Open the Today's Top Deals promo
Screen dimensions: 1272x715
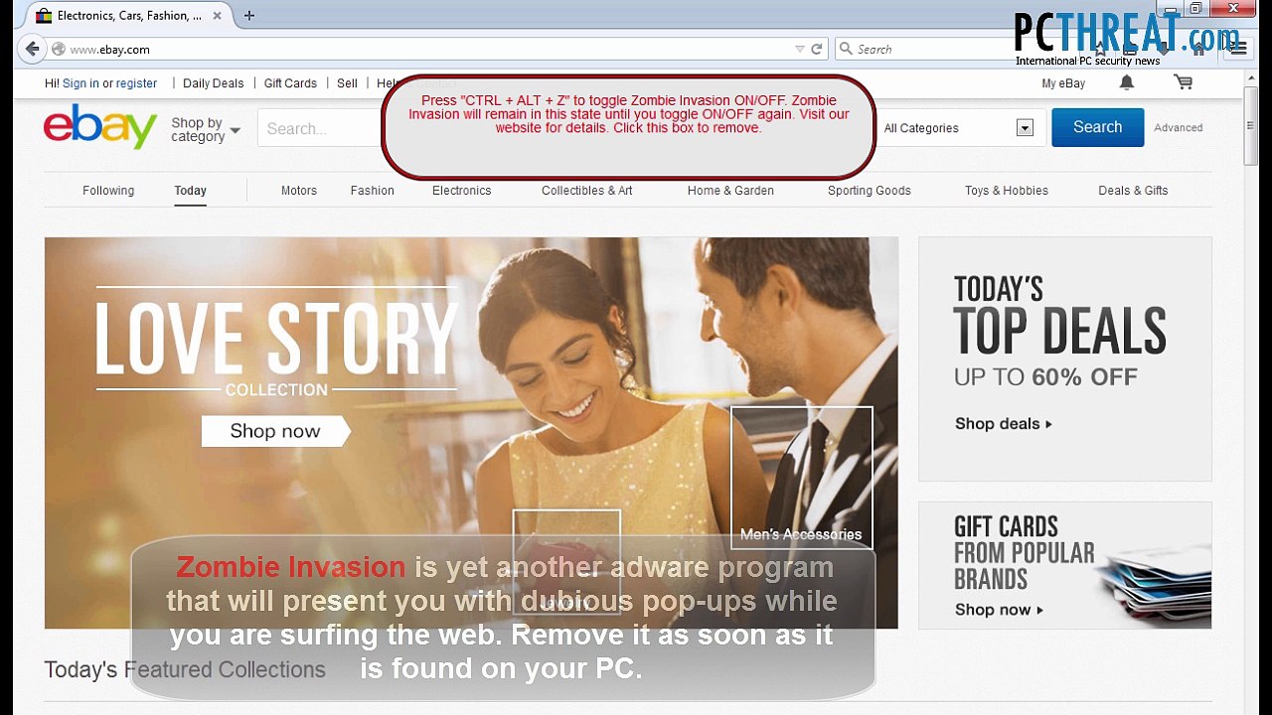pos(1064,358)
